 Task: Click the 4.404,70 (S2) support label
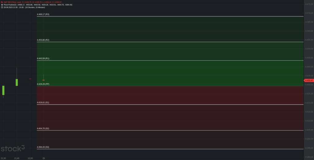[43, 128]
